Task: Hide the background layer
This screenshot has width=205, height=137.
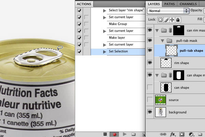Action: (x=150, y=112)
